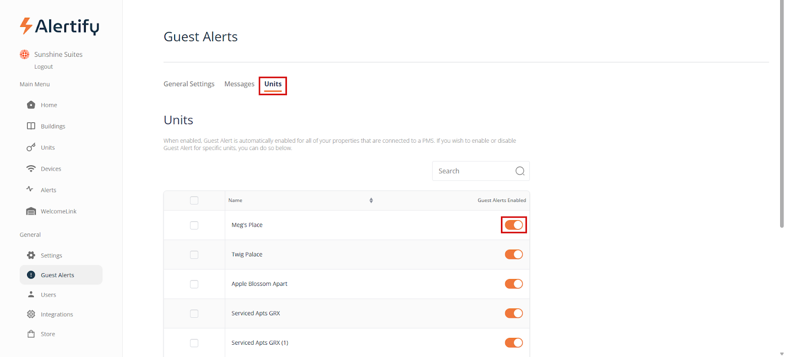Toggle Guest Alerts for Twig Palace

click(x=514, y=255)
